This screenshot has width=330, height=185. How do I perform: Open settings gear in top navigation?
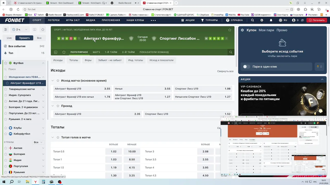click(x=262, y=20)
